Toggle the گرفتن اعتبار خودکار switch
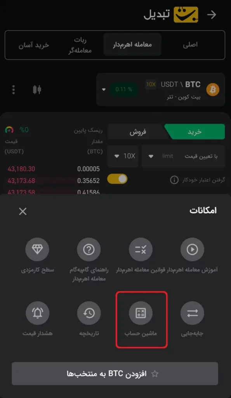The image size is (231, 398). pos(117,179)
